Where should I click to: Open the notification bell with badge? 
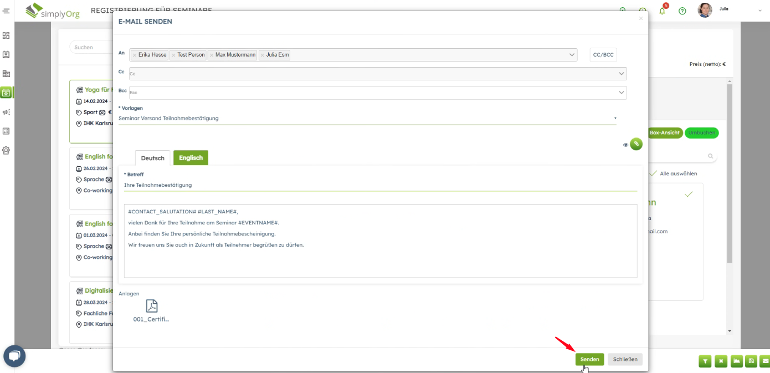coord(662,11)
